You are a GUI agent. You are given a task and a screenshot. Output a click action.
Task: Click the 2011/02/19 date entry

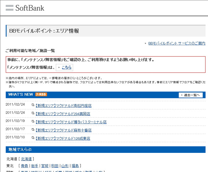click(x=15, y=121)
